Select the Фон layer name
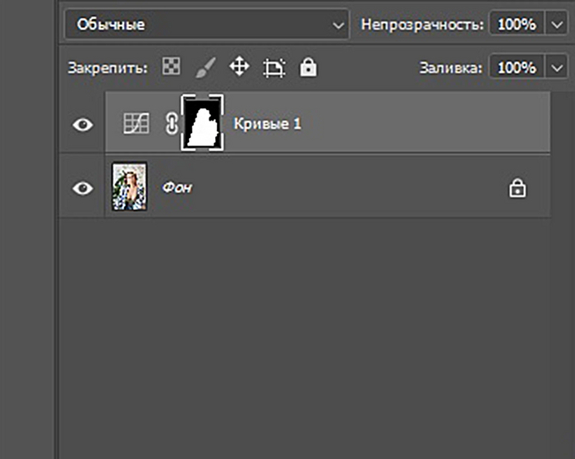Image resolution: width=575 pixels, height=459 pixels. click(177, 188)
